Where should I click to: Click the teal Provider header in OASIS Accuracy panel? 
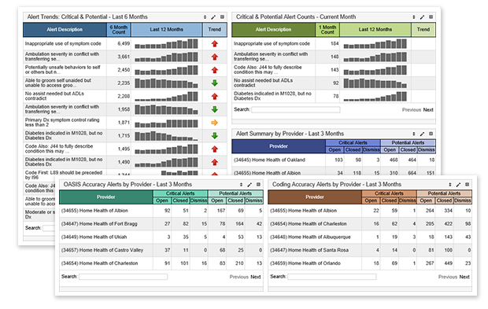(x=105, y=197)
